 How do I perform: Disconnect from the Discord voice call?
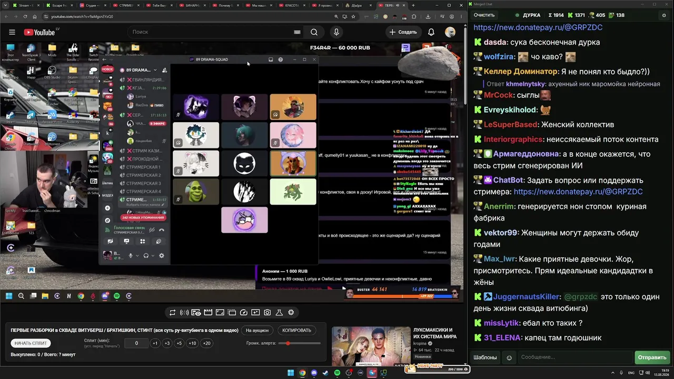point(162,230)
